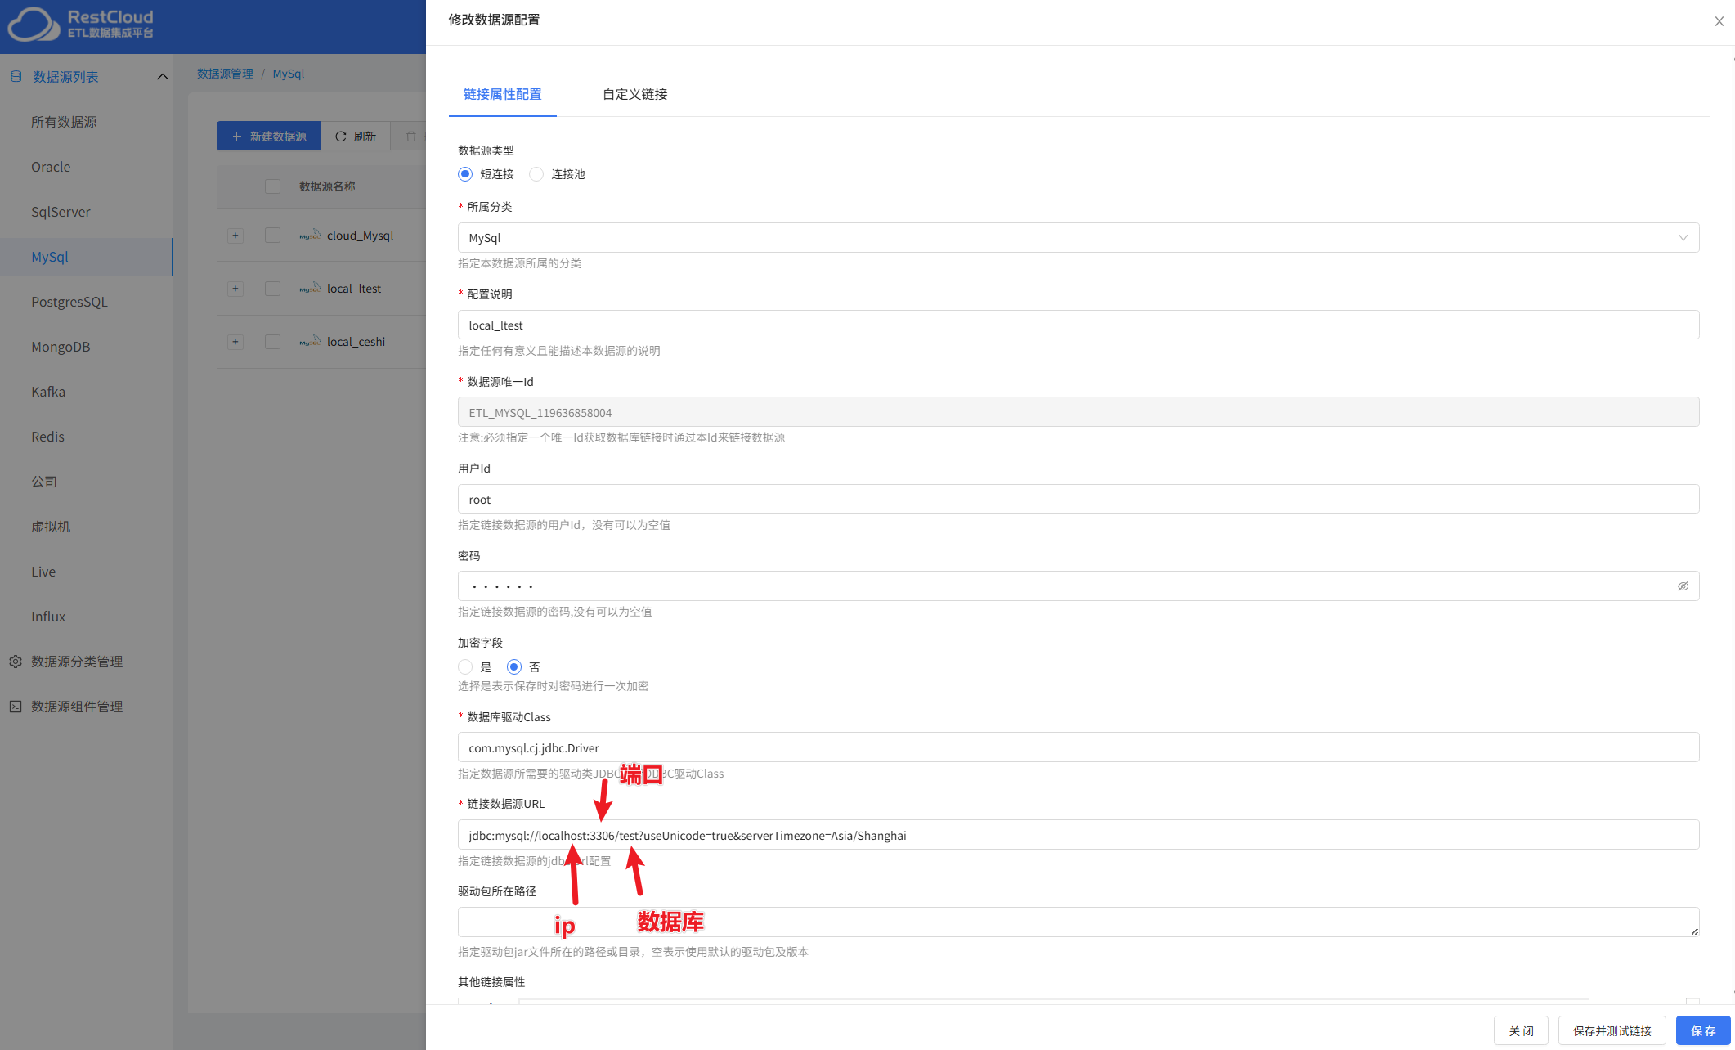Click the cloud_Mysql data source name
The image size is (1735, 1050).
[x=360, y=236]
